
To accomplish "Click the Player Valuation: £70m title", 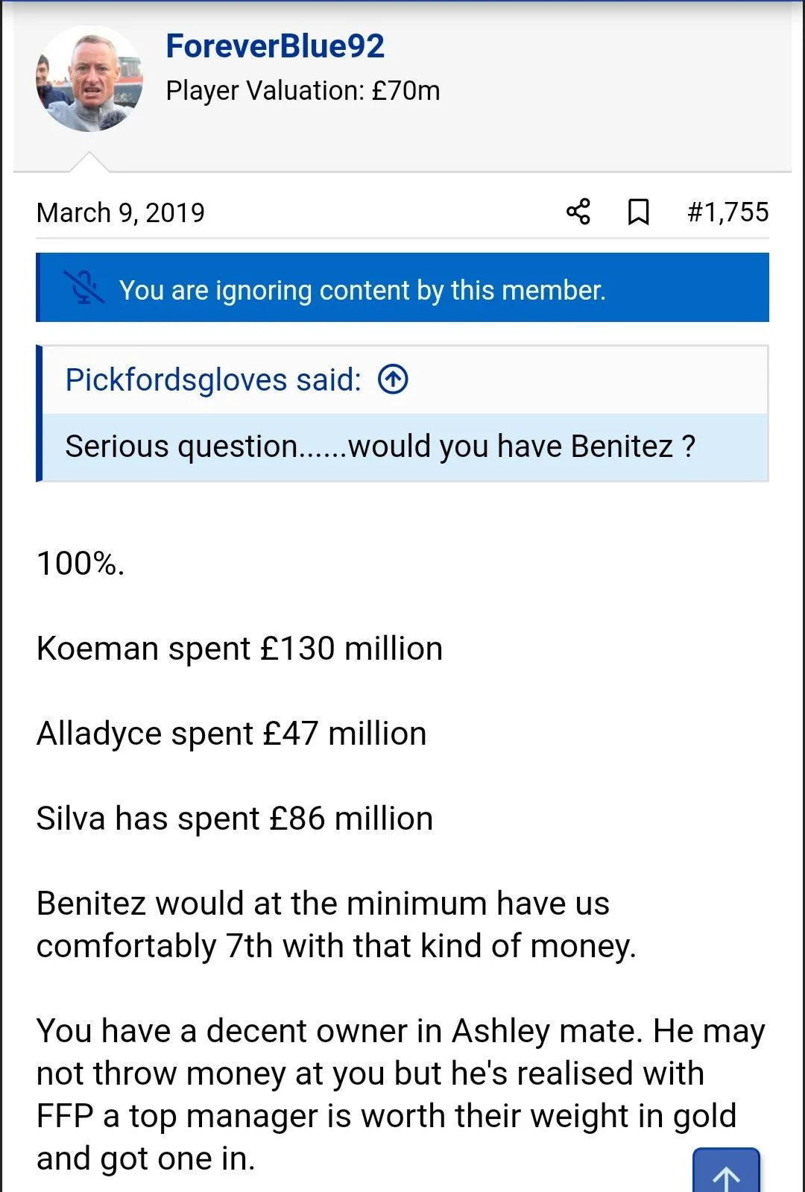I will point(303,91).
